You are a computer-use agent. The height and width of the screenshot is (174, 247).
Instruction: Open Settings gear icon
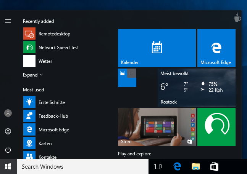click(8, 131)
